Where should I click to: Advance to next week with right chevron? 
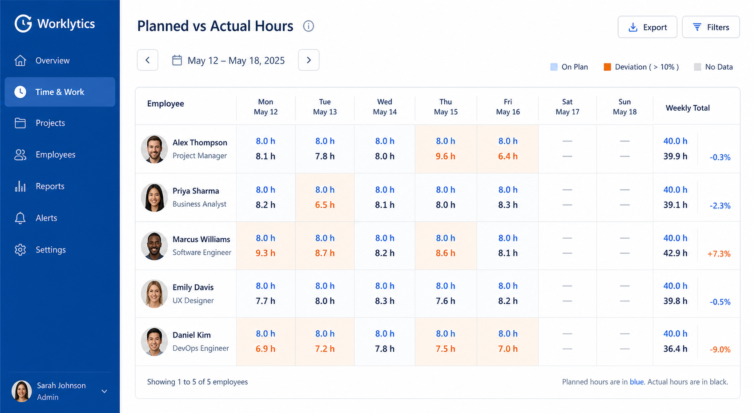coord(309,60)
